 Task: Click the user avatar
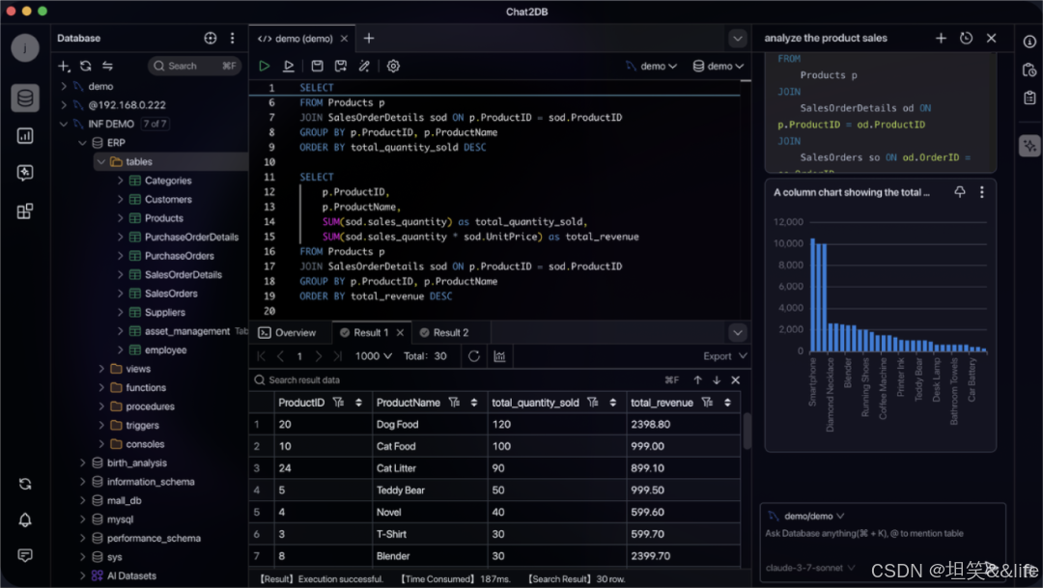[x=25, y=48]
